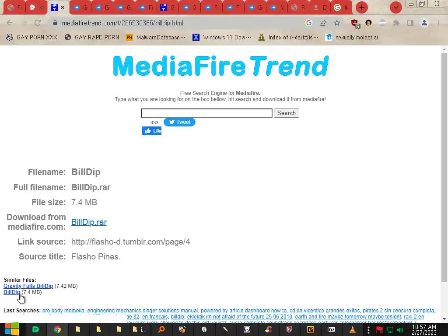Download BillDip.rar from mediafire link
The image size is (448, 336).
pyautogui.click(x=89, y=222)
